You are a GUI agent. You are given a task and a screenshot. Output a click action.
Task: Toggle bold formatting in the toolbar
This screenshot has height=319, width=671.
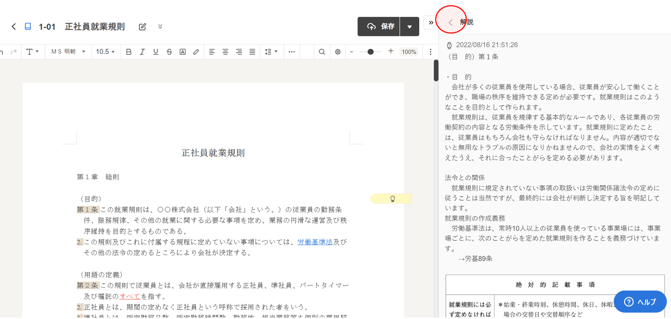(x=129, y=52)
